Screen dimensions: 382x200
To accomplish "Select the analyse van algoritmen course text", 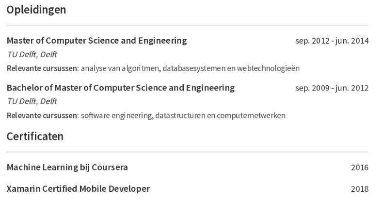I will pos(190,68).
